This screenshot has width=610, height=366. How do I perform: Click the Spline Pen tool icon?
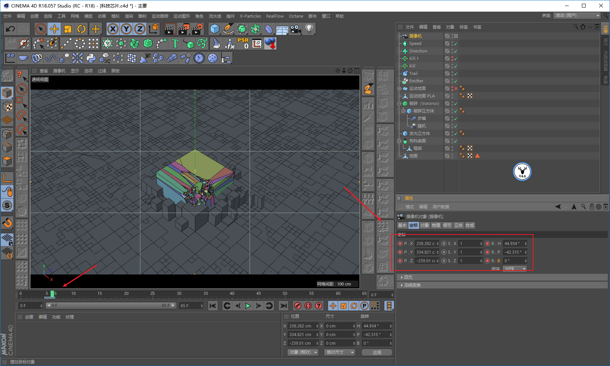pyautogui.click(x=228, y=29)
